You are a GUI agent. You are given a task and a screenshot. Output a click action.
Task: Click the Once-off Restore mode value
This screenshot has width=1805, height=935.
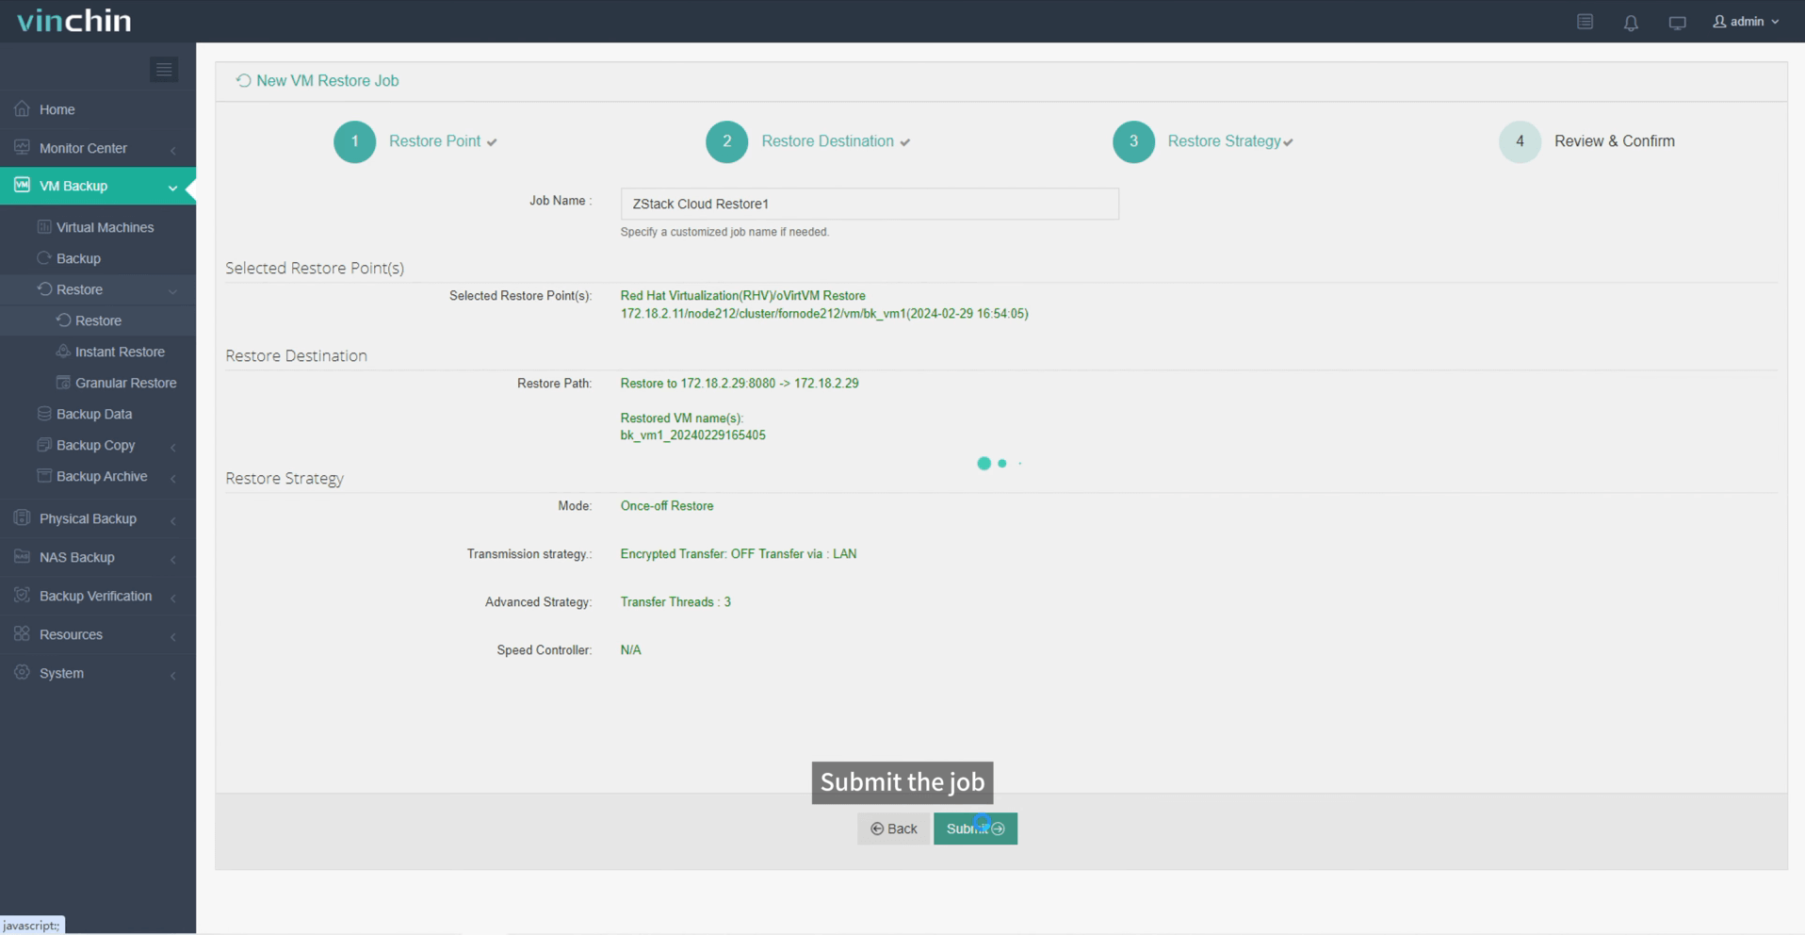pos(667,506)
